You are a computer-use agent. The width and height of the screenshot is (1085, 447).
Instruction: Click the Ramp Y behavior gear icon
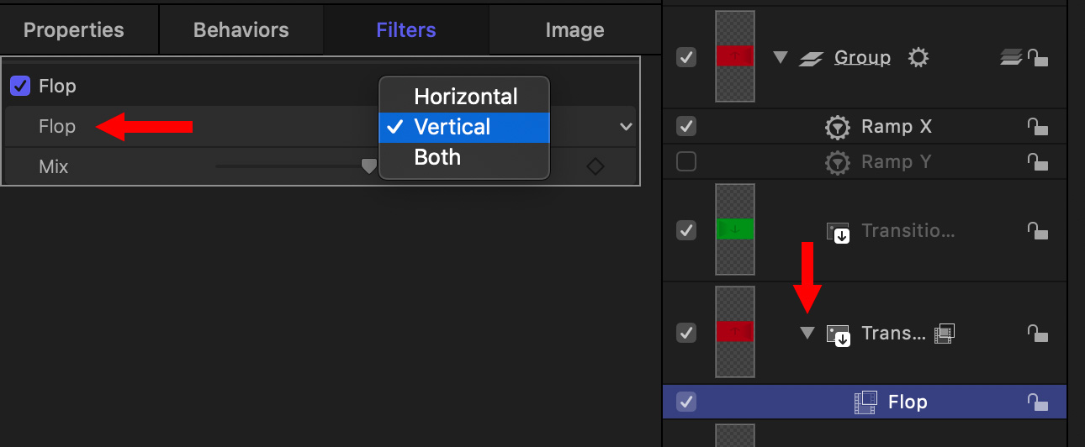[x=837, y=161]
